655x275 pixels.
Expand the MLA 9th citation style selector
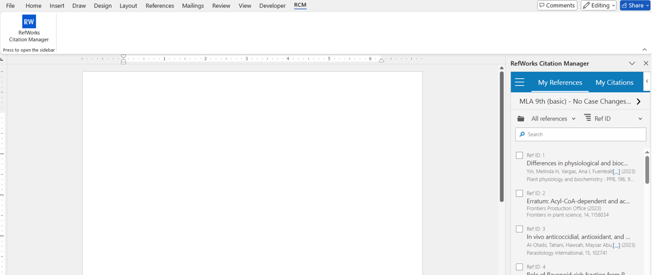coord(638,101)
